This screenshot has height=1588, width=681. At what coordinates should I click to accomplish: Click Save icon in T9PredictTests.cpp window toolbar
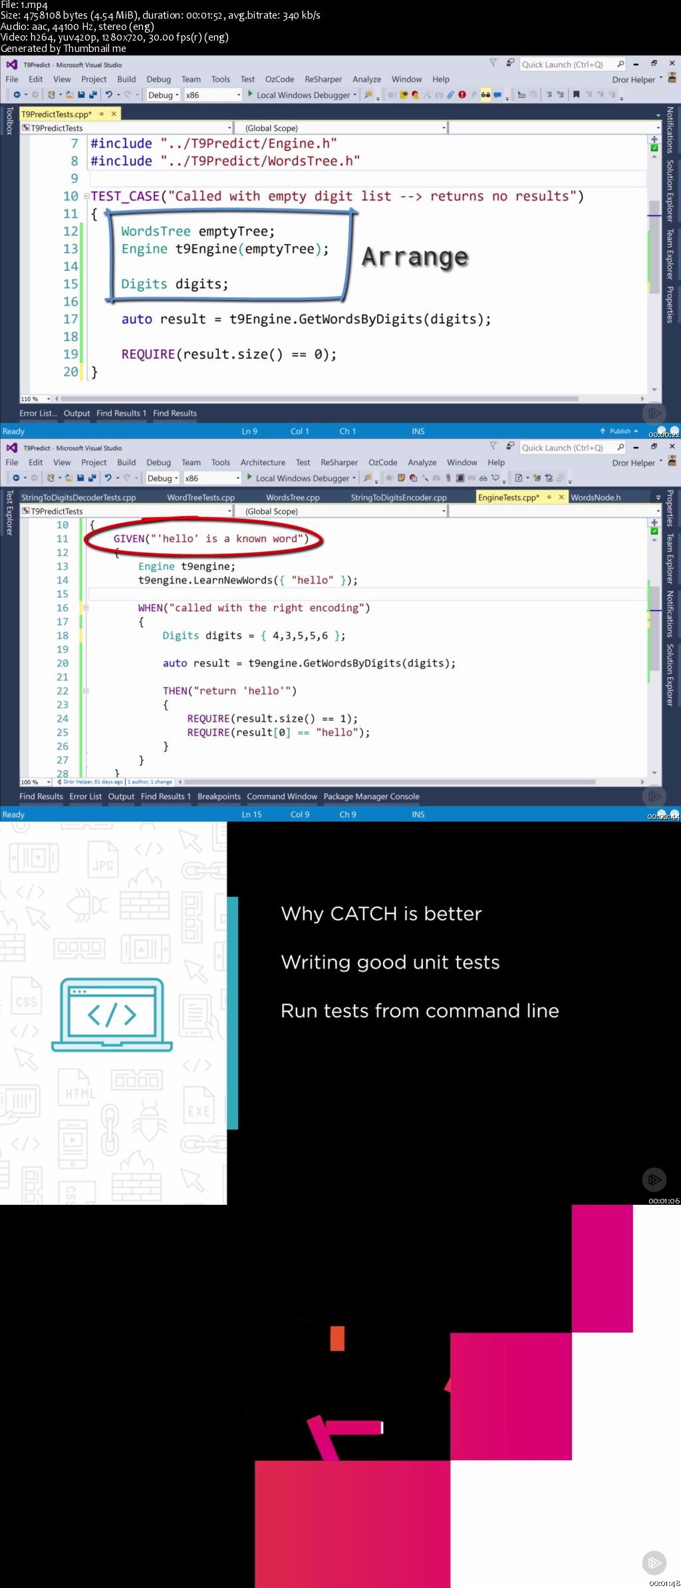click(x=81, y=95)
